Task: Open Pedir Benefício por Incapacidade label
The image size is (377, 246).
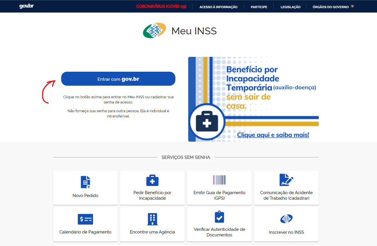Action: (x=152, y=196)
